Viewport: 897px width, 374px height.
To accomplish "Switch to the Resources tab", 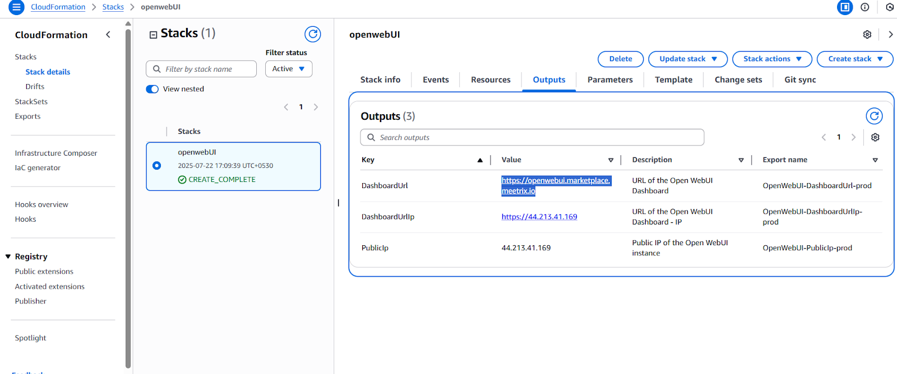I will [491, 80].
